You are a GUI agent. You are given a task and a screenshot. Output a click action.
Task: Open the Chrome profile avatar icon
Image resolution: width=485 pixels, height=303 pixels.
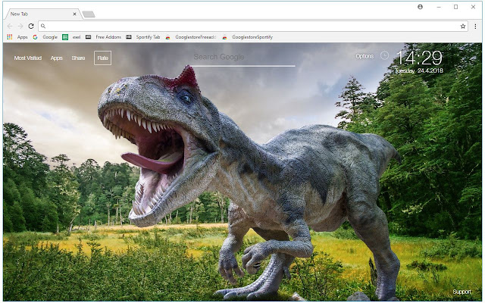pyautogui.click(x=420, y=7)
